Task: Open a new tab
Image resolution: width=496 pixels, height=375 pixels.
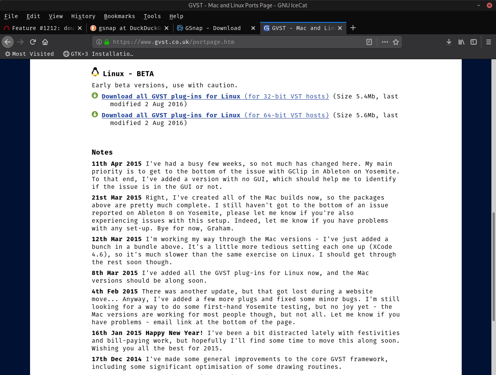Action: click(x=353, y=28)
